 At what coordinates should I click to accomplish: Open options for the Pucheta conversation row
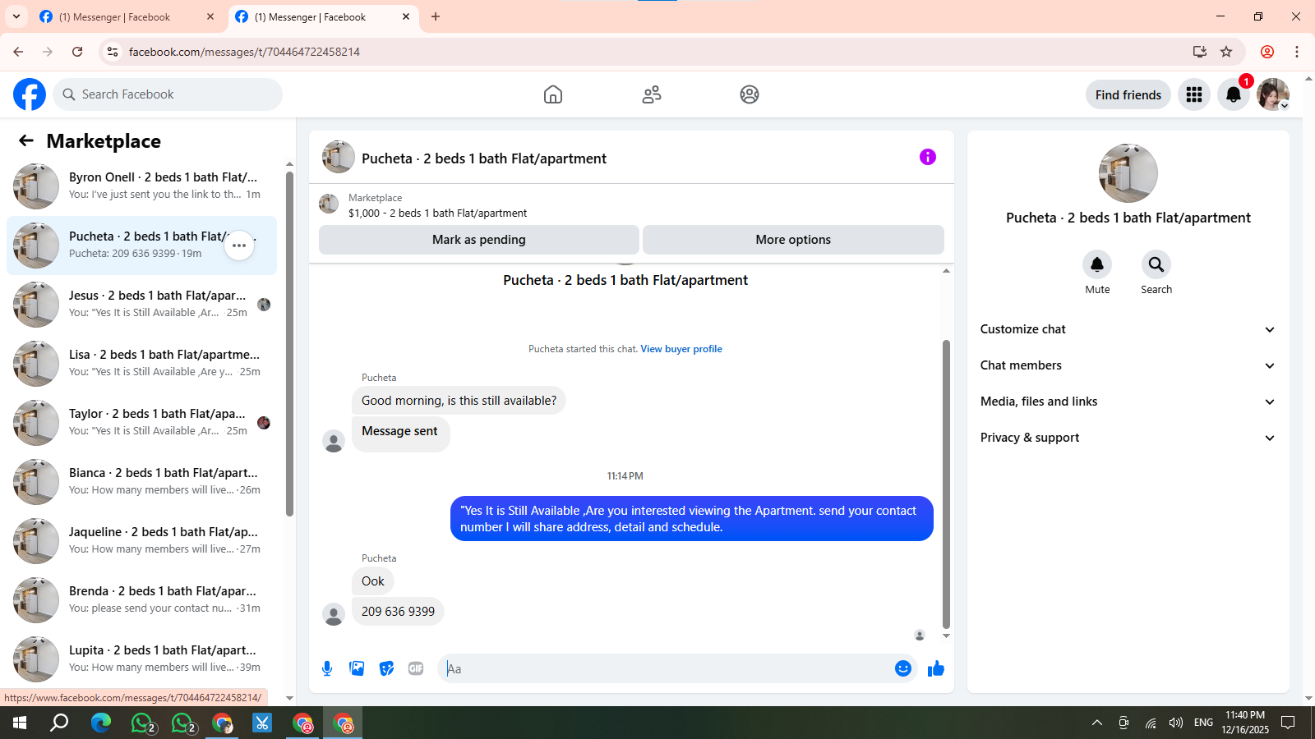click(239, 246)
